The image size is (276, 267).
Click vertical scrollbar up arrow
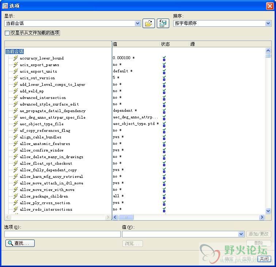268,51
